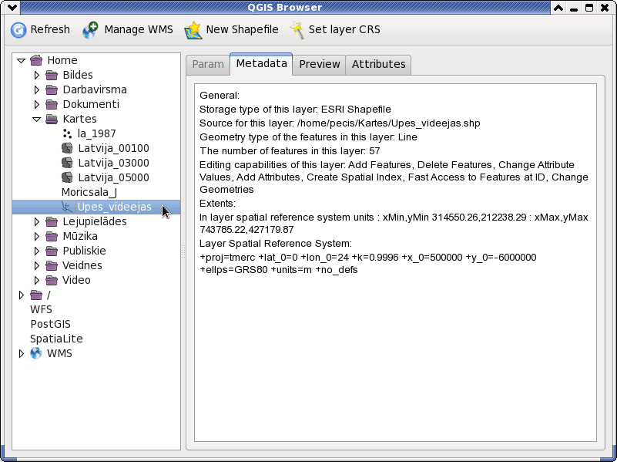Select the Latvija_03000 layer name
Screen dimensions: 617x462
coord(113,163)
